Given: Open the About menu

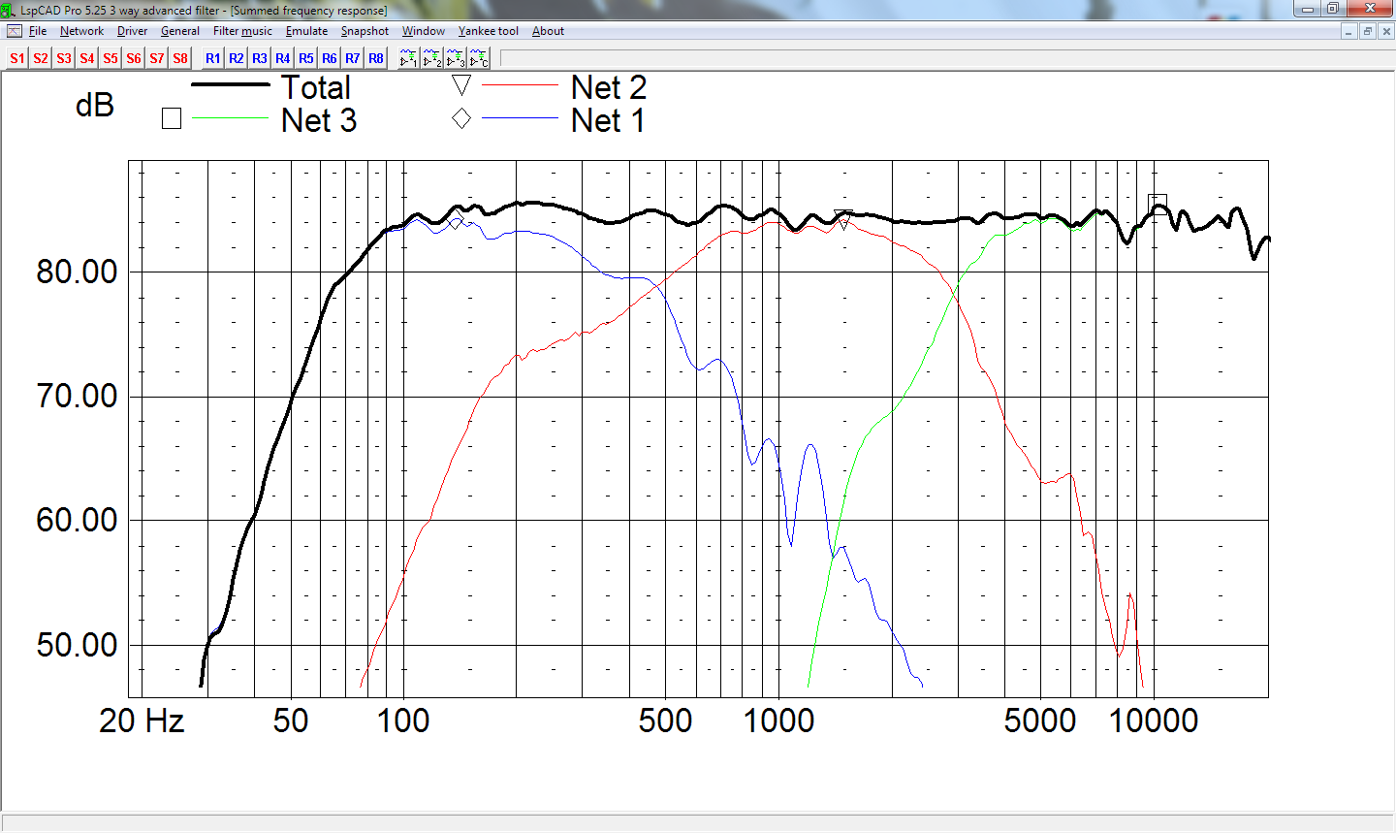Looking at the screenshot, I should 548,31.
